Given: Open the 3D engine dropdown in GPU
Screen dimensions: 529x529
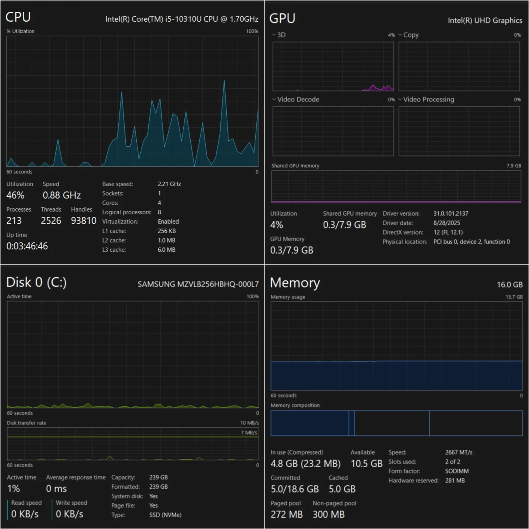Looking at the screenshot, I should coord(274,35).
